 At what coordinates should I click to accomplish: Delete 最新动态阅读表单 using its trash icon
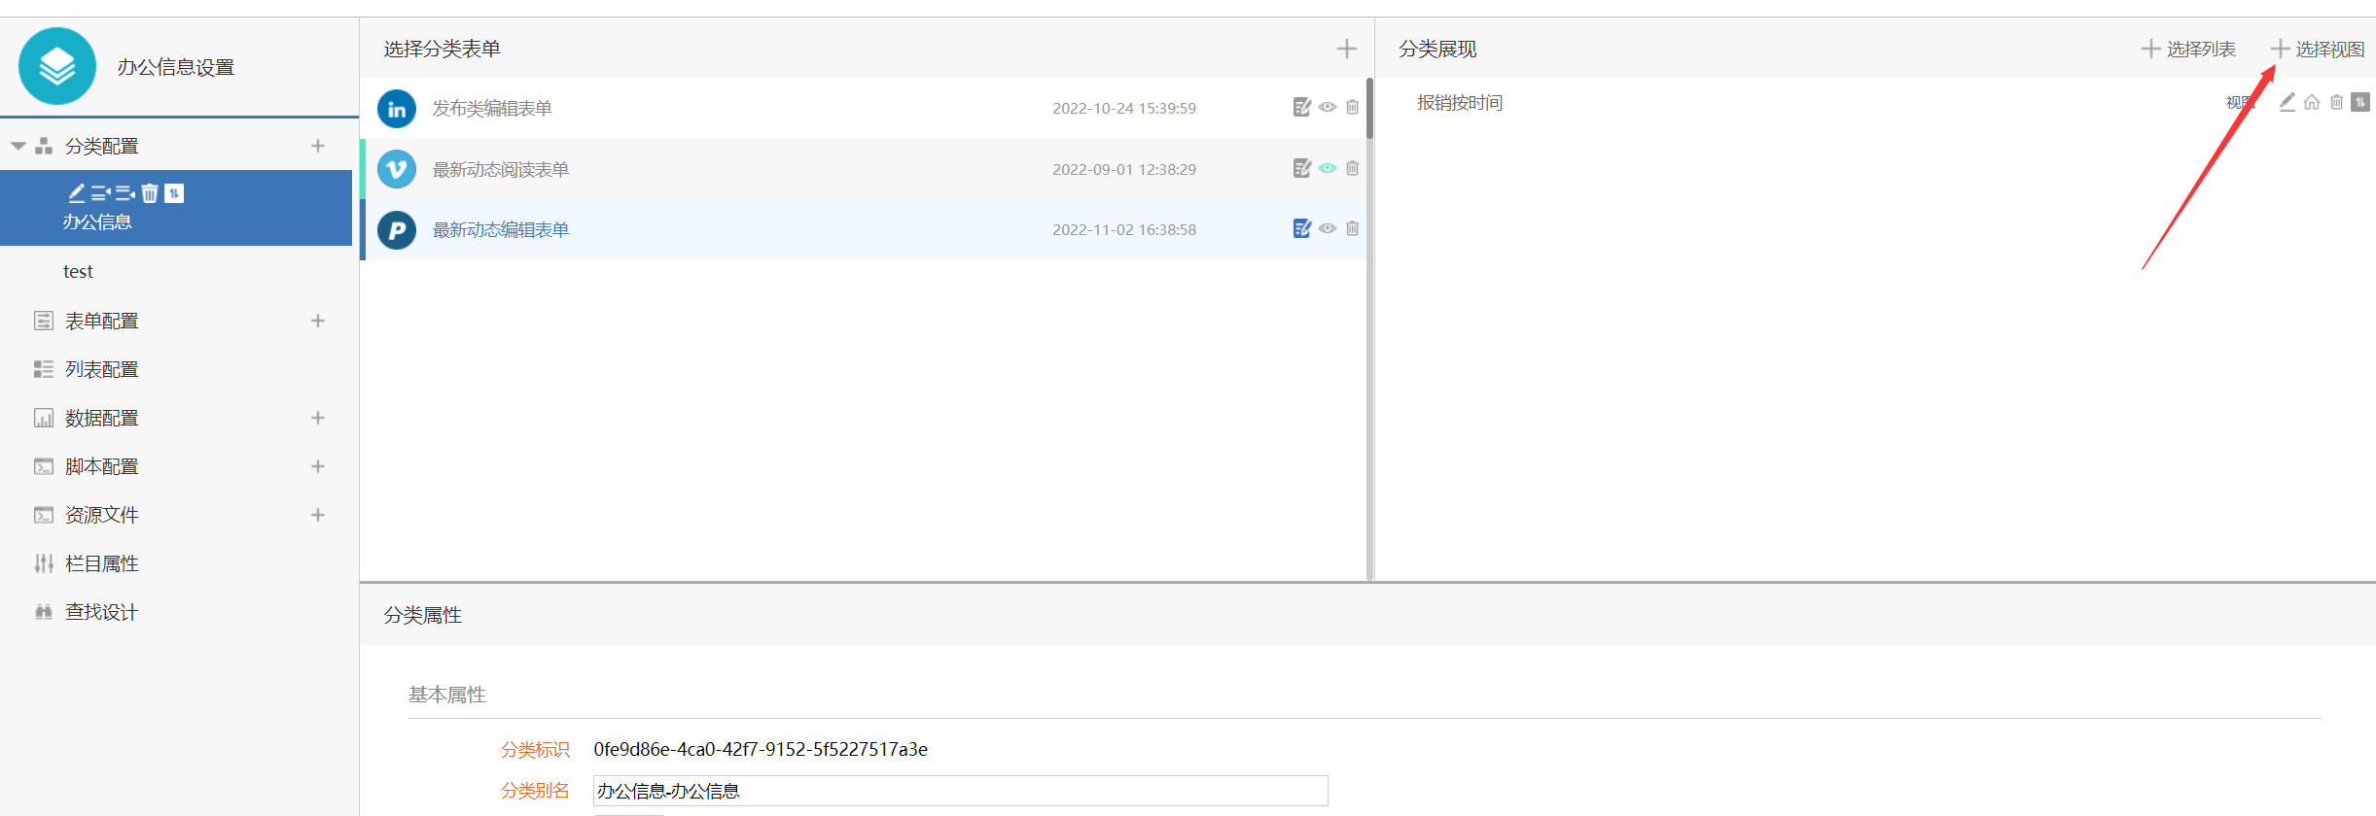1353,168
